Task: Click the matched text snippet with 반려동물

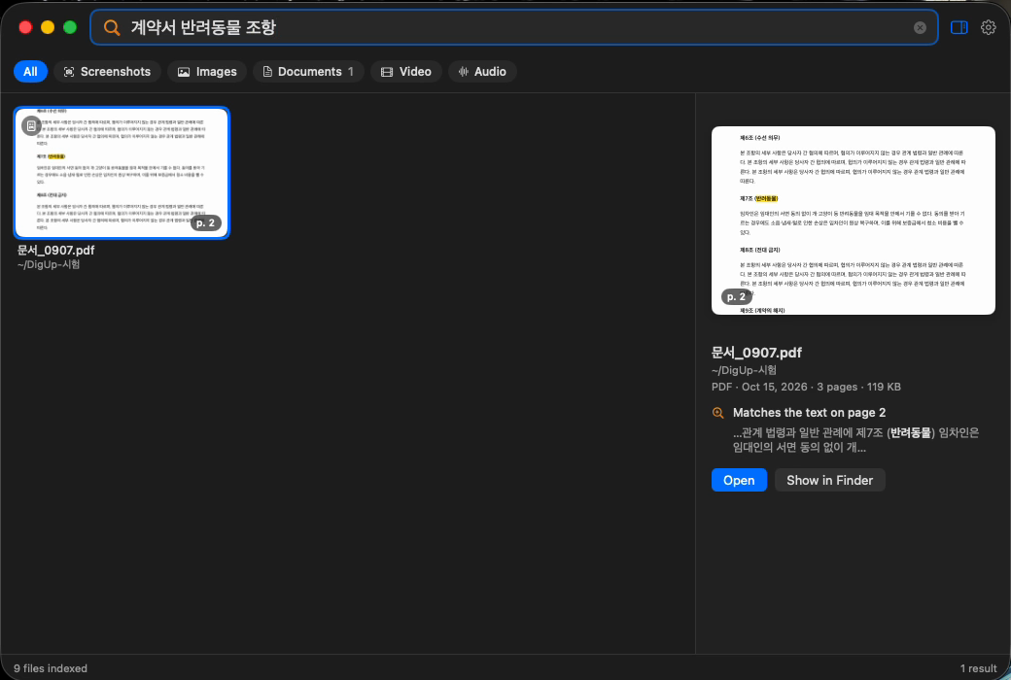Action: click(x=855, y=440)
